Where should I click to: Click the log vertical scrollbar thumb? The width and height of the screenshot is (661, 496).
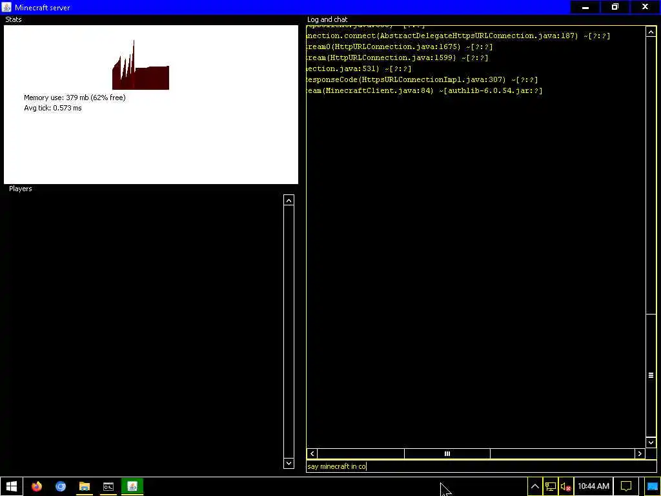coord(651,375)
